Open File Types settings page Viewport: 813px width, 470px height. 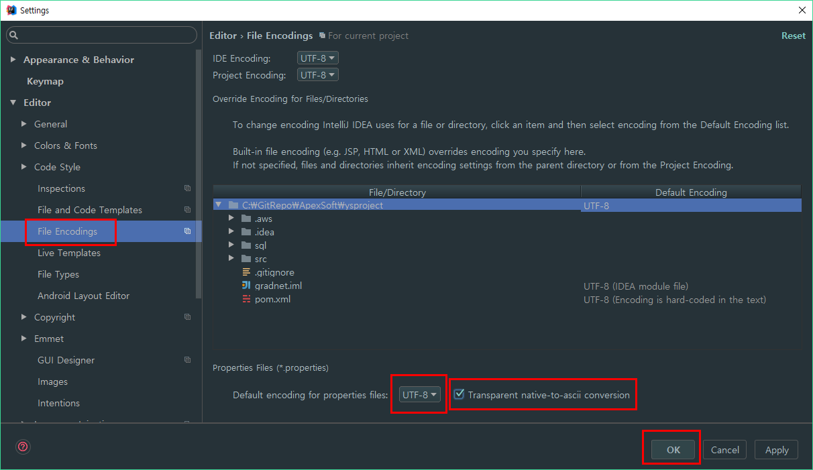[58, 274]
